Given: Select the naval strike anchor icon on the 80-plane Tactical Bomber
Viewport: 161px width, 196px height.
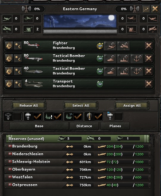Looking at the screenshot, I should pos(137,58).
